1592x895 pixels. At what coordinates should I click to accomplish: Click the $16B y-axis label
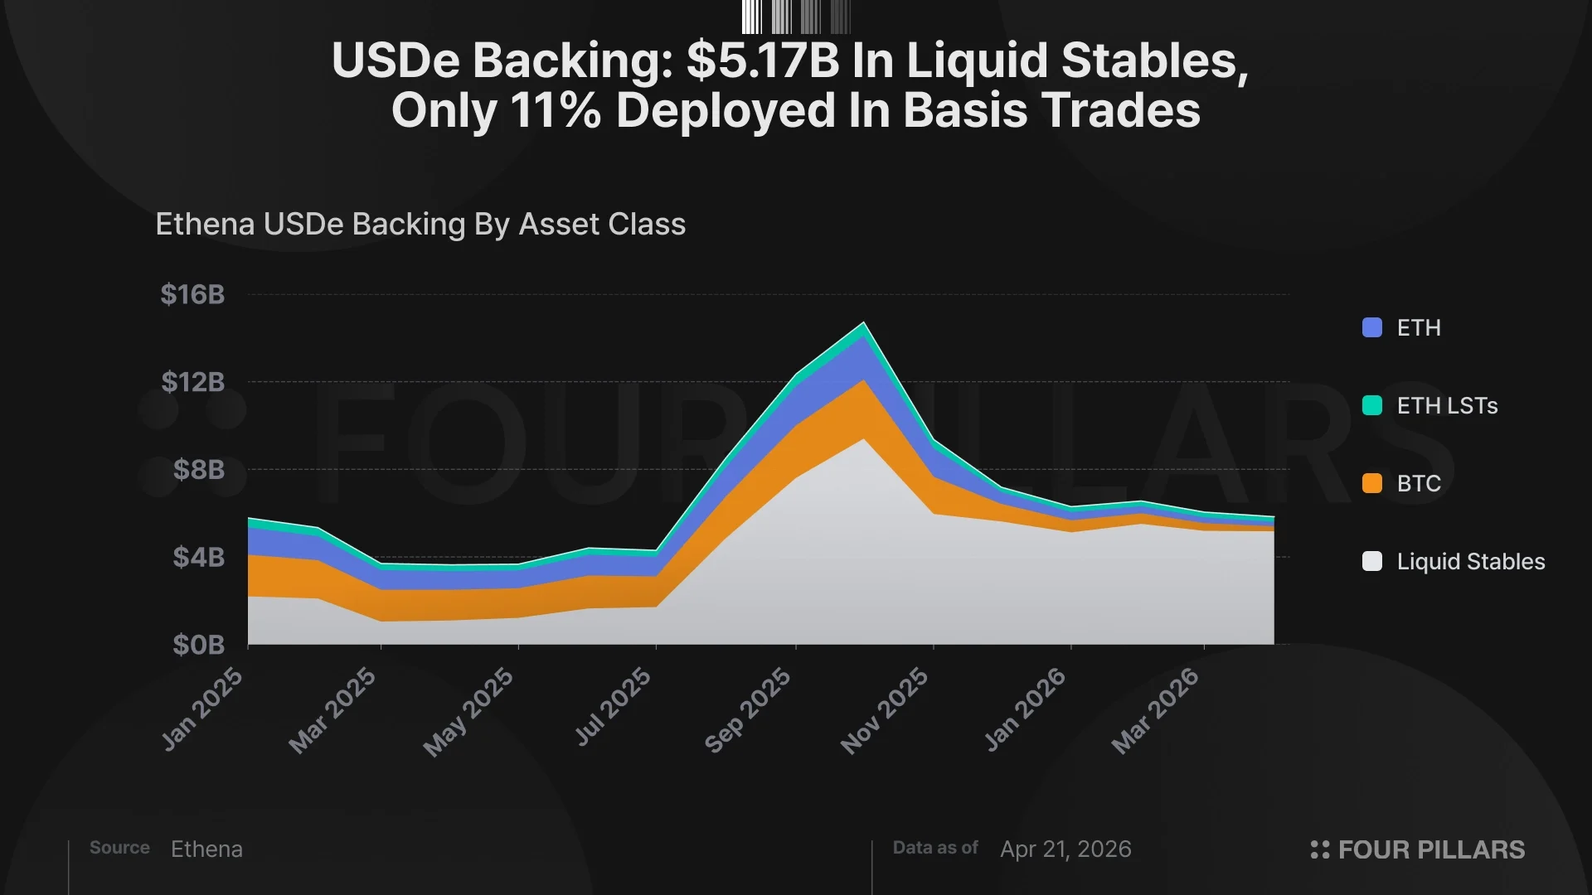tap(192, 294)
